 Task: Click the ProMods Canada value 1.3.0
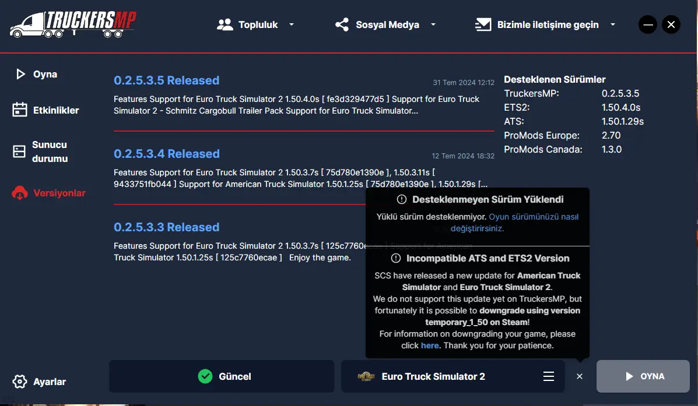click(x=612, y=150)
